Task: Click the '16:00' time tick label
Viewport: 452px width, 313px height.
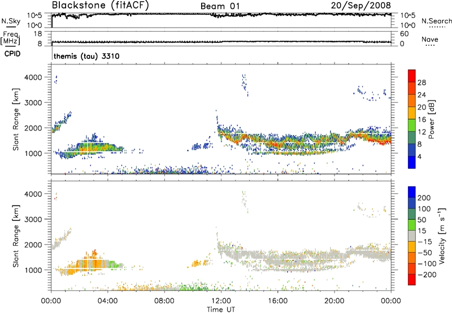Action: coord(277,301)
